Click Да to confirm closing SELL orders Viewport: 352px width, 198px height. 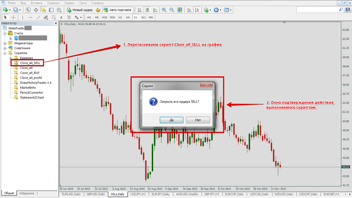172,120
